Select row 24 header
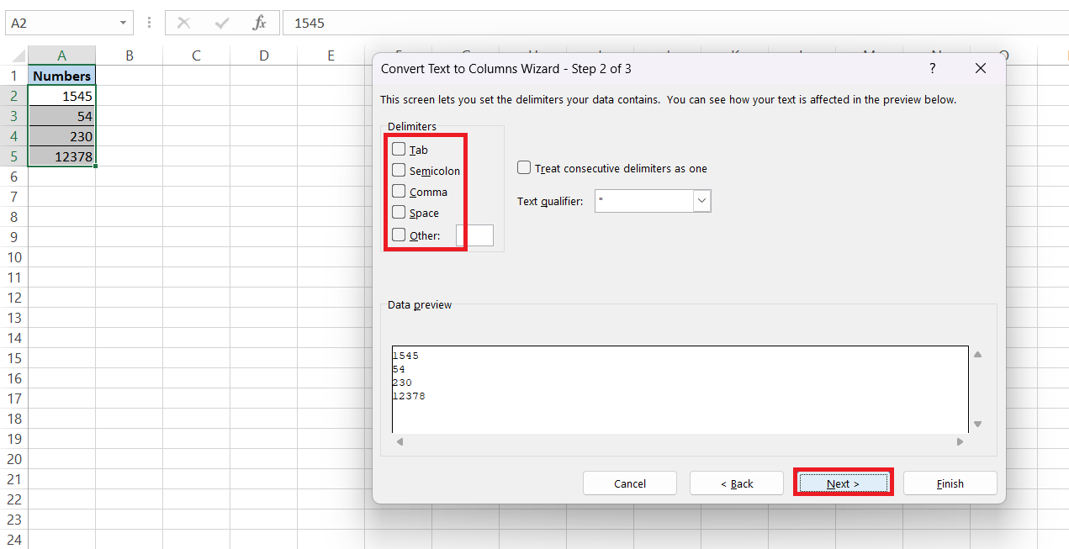Viewport: 1069px width, 549px height. click(x=13, y=540)
